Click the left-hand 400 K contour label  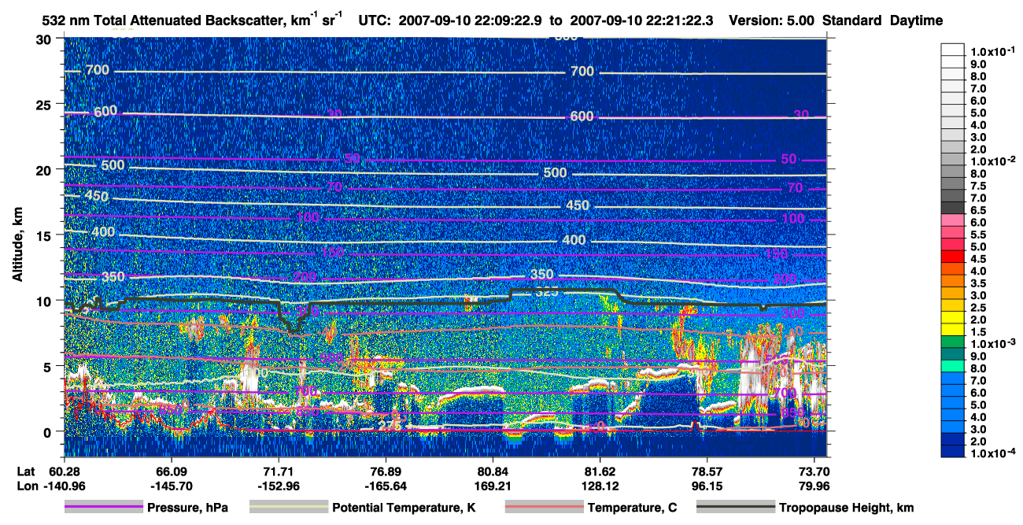click(103, 232)
